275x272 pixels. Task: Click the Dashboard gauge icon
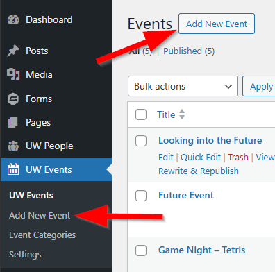point(13,19)
